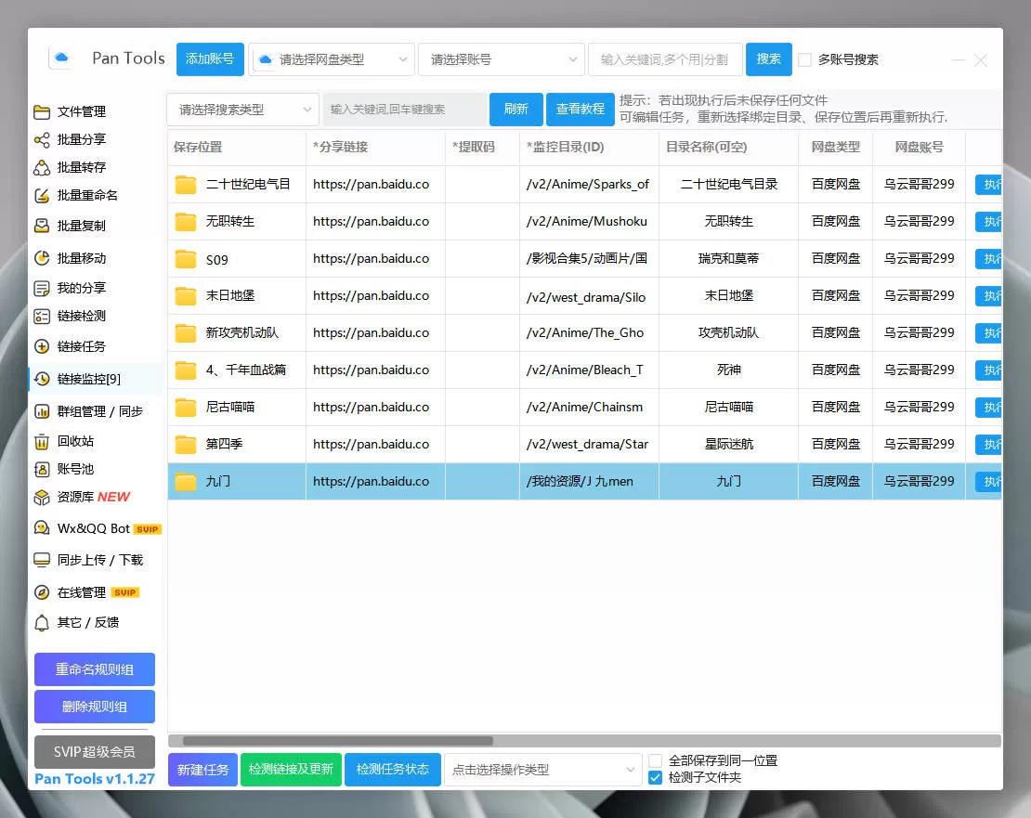Open 群组管理 / 同步 section
This screenshot has width=1031, height=818.
tap(100, 412)
